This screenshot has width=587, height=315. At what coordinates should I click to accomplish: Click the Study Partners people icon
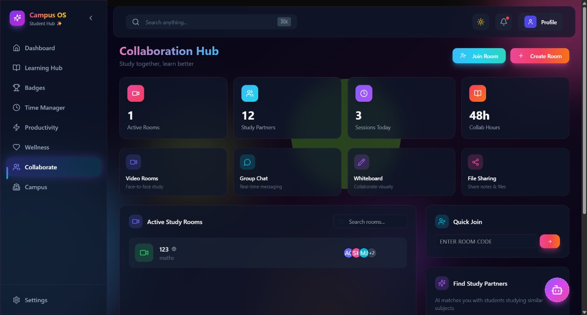coord(250,94)
